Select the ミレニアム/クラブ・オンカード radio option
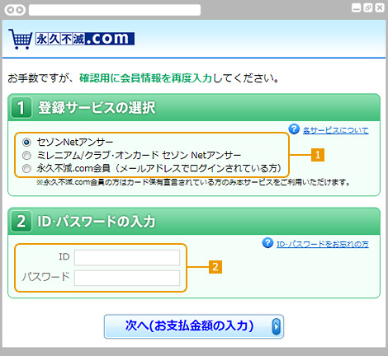 coord(26,156)
